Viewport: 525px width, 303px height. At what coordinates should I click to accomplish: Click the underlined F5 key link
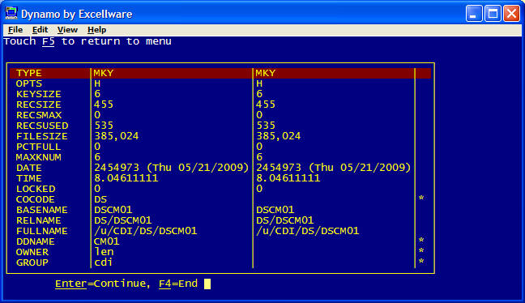click(49, 41)
